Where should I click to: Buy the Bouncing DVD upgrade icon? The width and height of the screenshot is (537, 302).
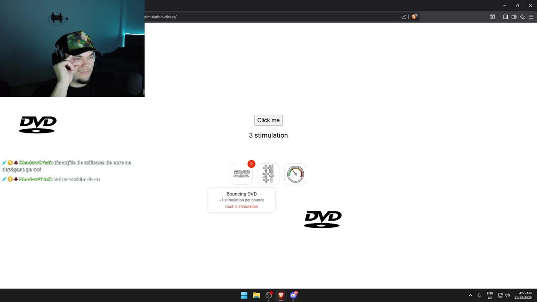tap(242, 174)
